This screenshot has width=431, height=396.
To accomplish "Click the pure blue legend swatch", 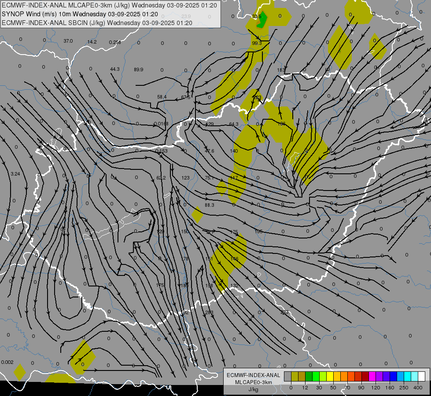I will pyautogui.click(x=393, y=377).
